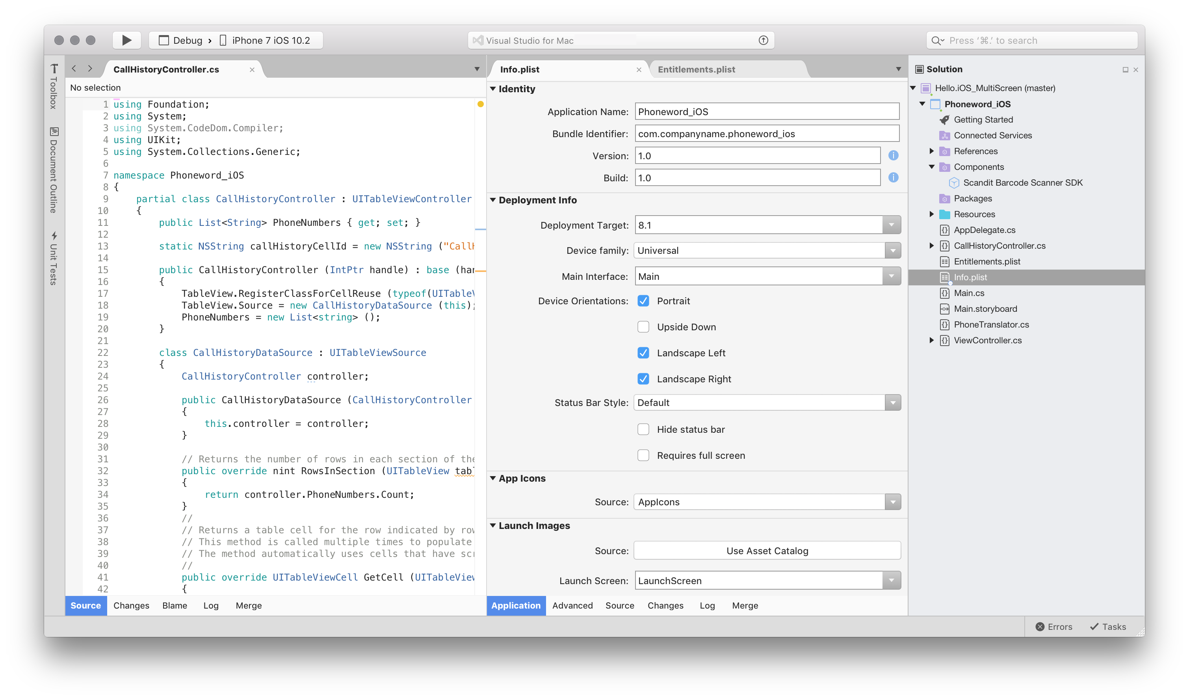Switch to the Advanced tab in Info.plist
Screen dimensions: 1189x700
click(573, 605)
